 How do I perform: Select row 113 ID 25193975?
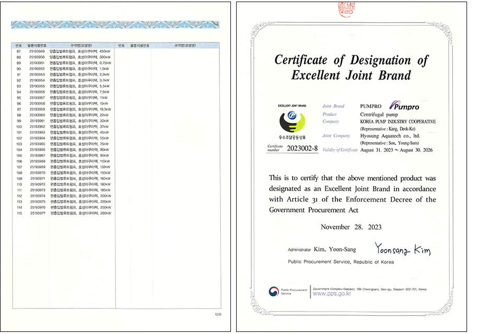coord(38,202)
